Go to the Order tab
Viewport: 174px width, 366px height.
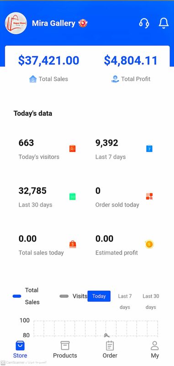coord(110,350)
